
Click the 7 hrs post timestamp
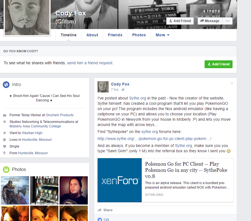tap(115, 90)
